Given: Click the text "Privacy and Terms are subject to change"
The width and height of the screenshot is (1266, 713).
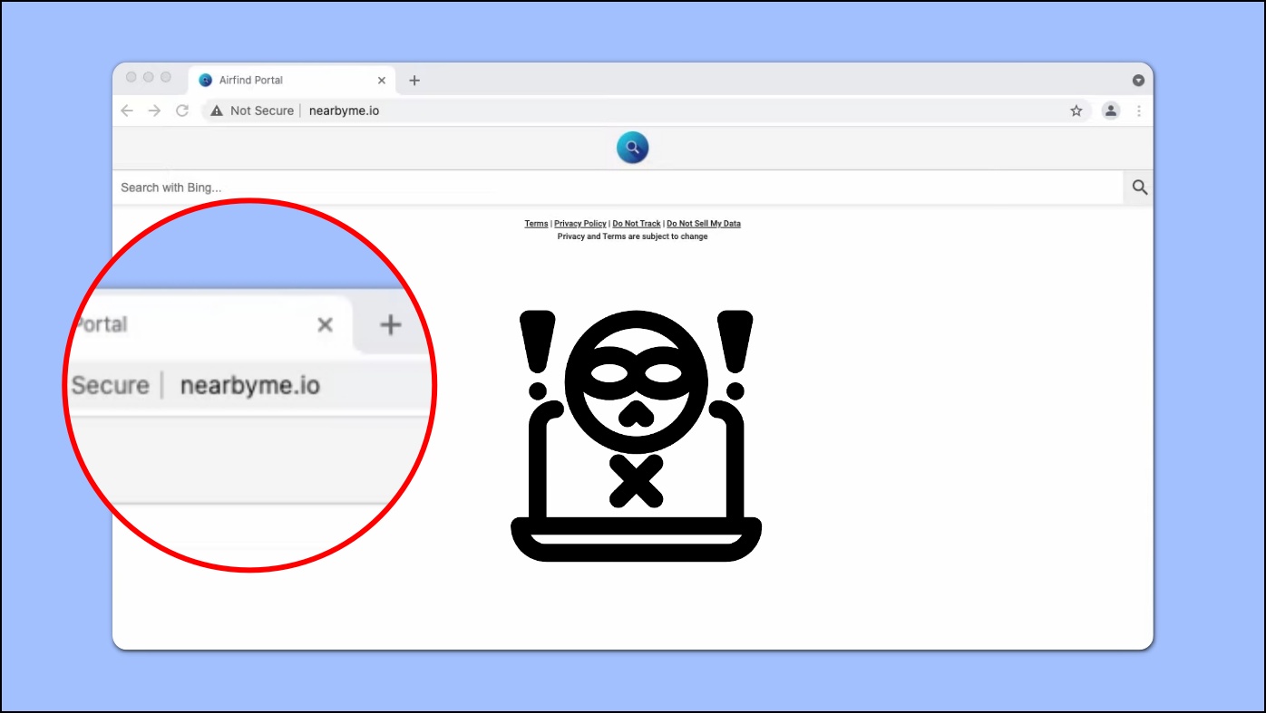Looking at the screenshot, I should click(x=632, y=236).
